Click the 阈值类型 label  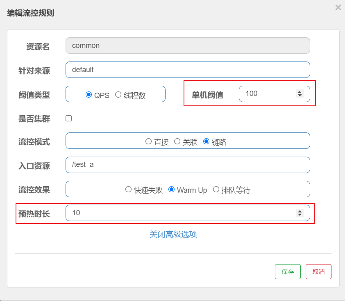(34, 95)
